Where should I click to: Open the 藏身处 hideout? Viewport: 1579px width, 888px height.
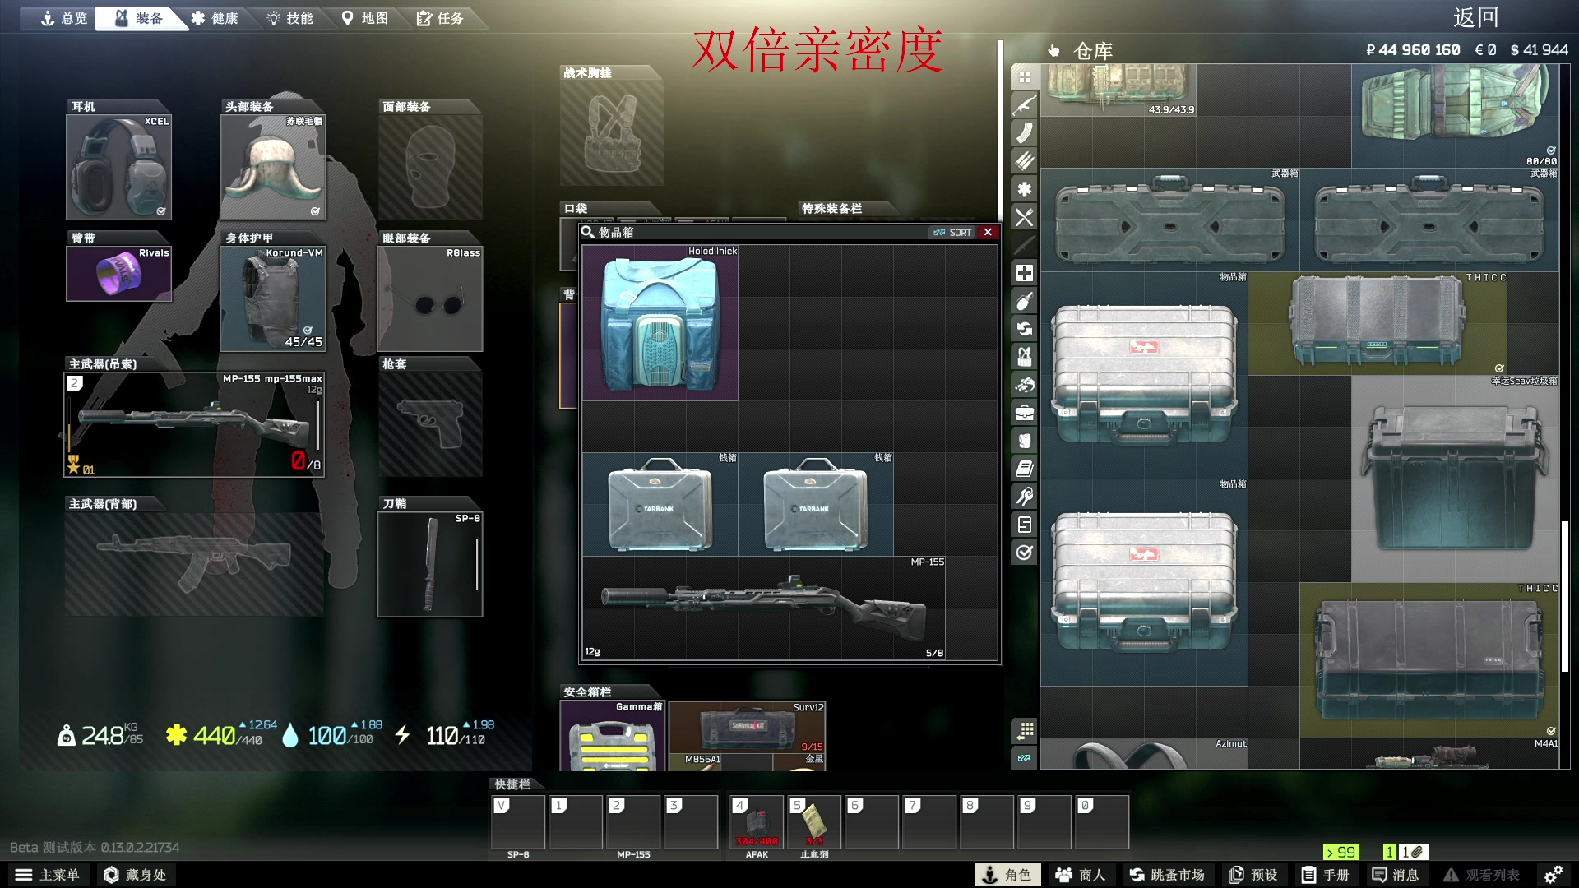point(136,874)
